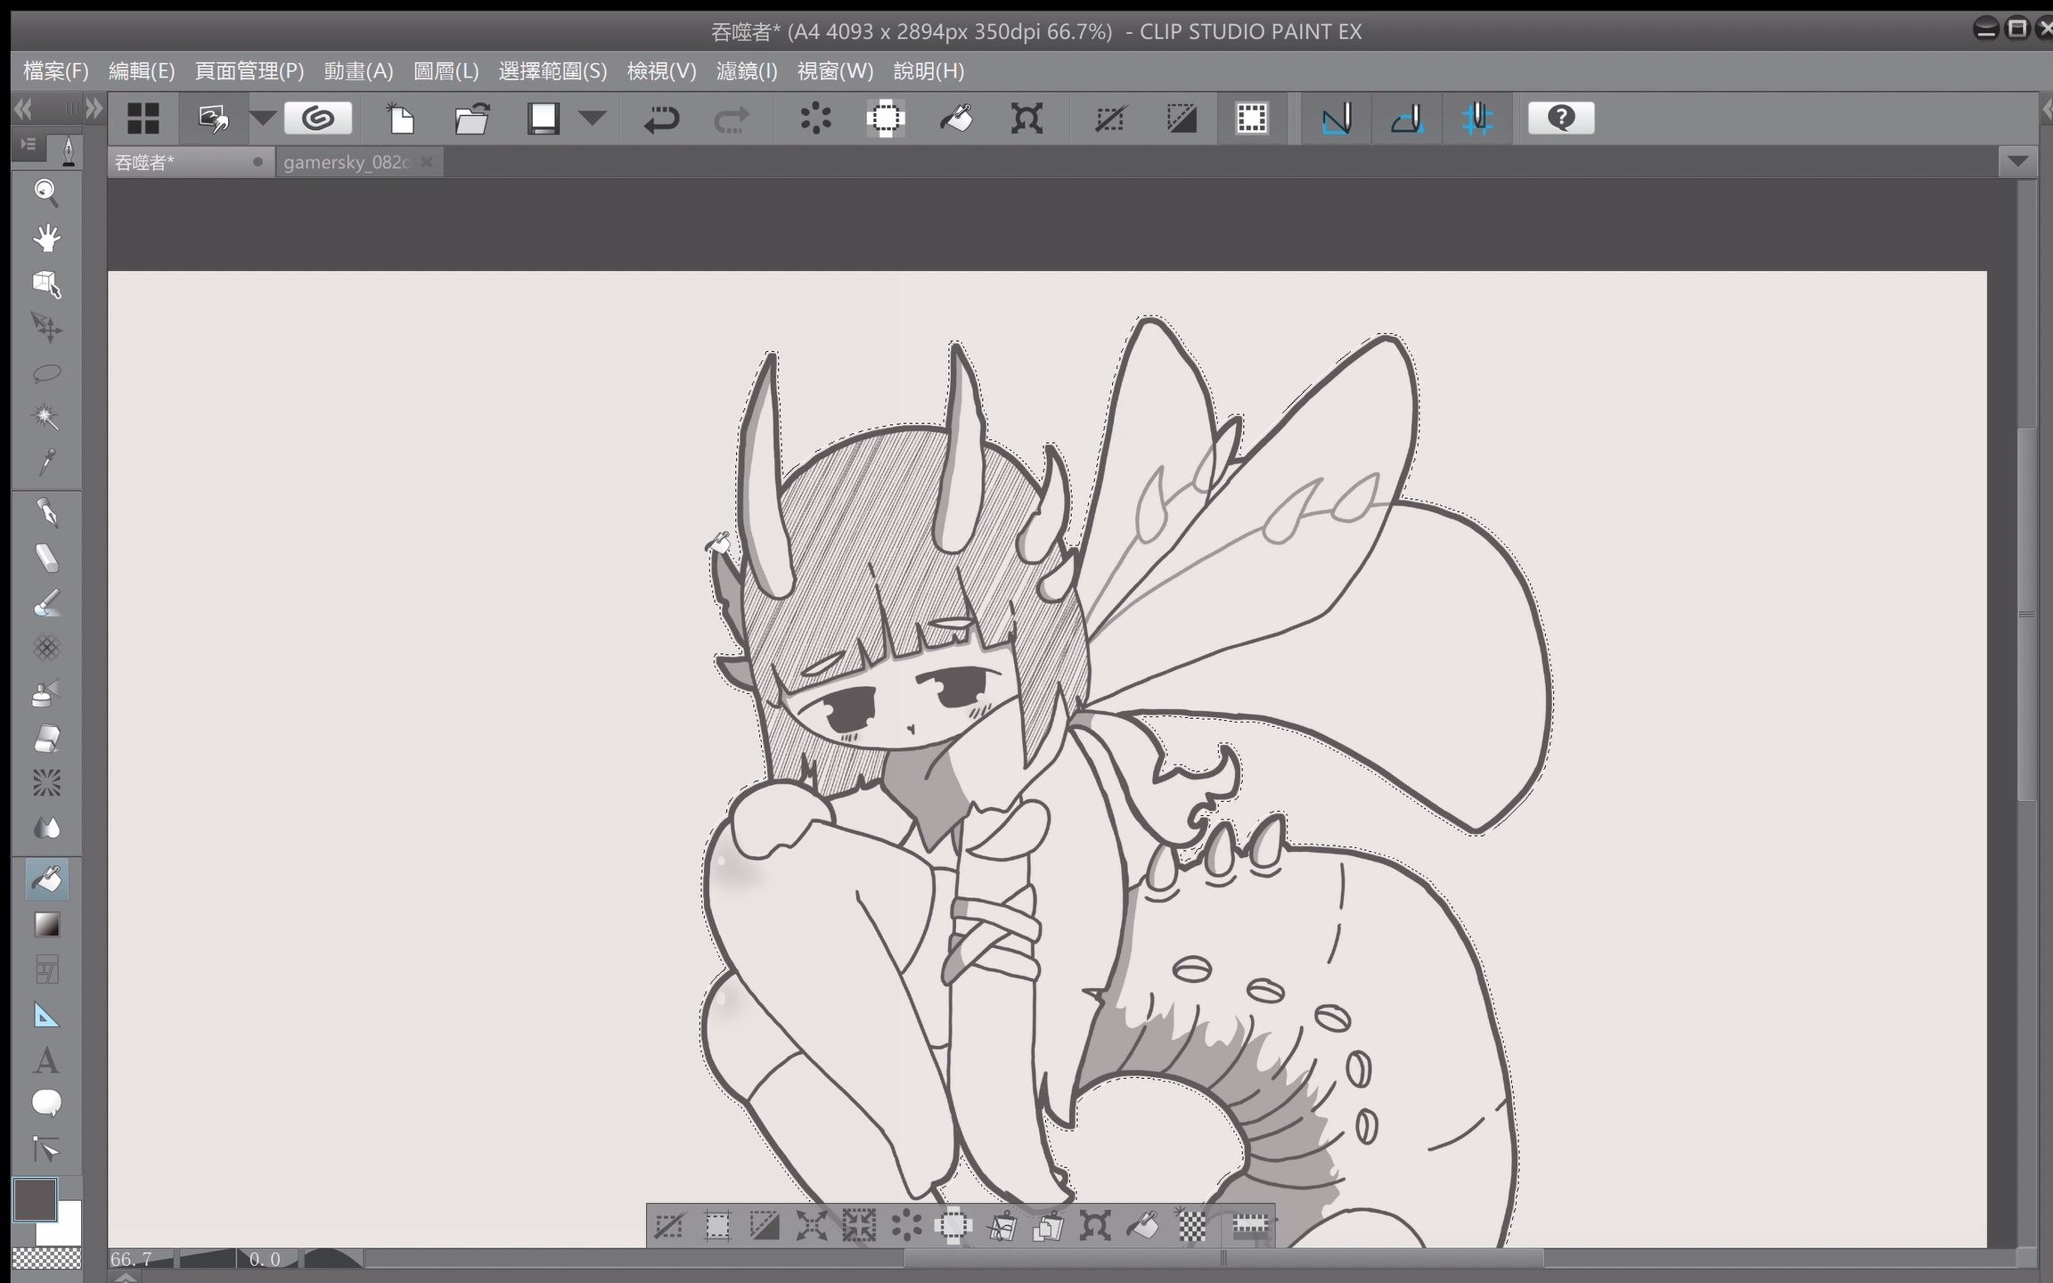The image size is (2053, 1283).
Task: Select the Hand move tool
Action: click(46, 238)
